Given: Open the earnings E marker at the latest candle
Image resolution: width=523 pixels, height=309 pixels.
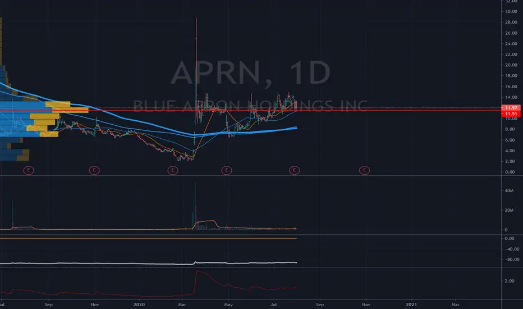Looking at the screenshot, I should pos(294,170).
